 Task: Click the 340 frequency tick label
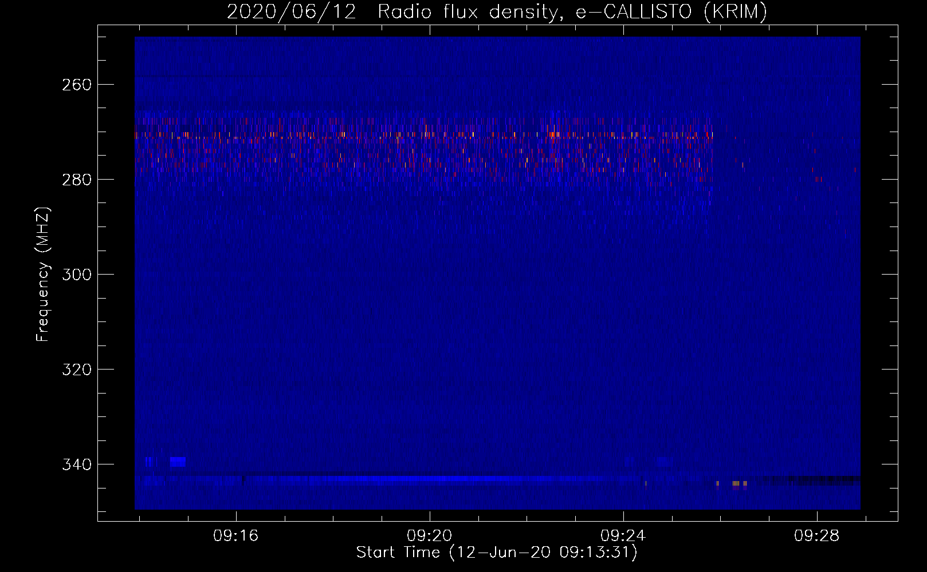[x=77, y=464]
